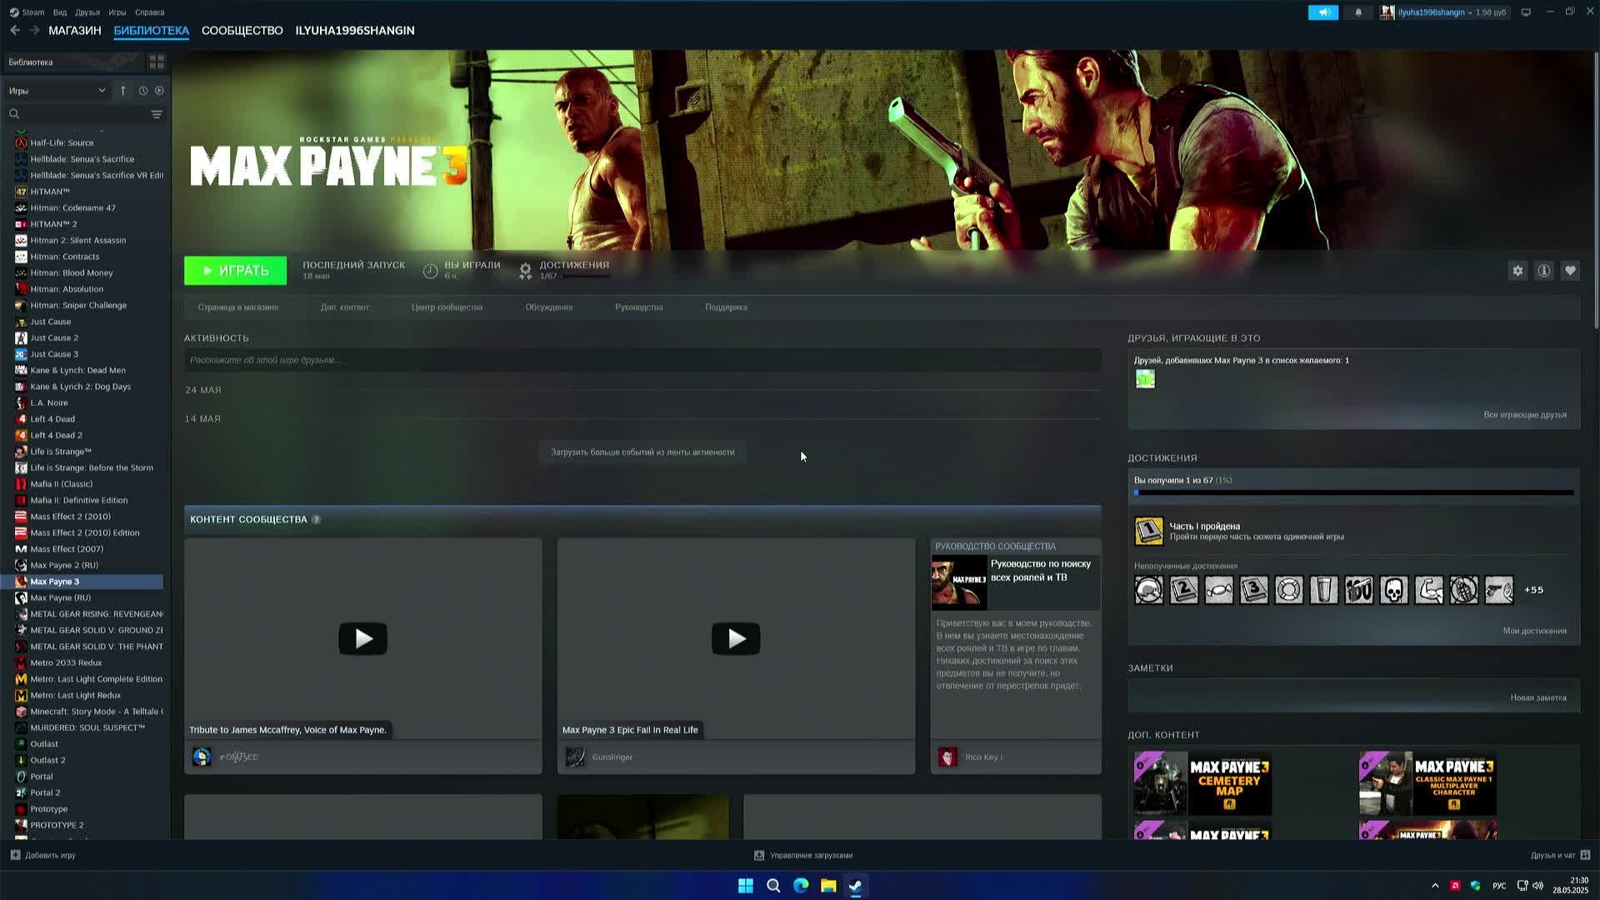Toggle recent activity clock filter in sidebar
1600x900 pixels.
pyautogui.click(x=143, y=91)
